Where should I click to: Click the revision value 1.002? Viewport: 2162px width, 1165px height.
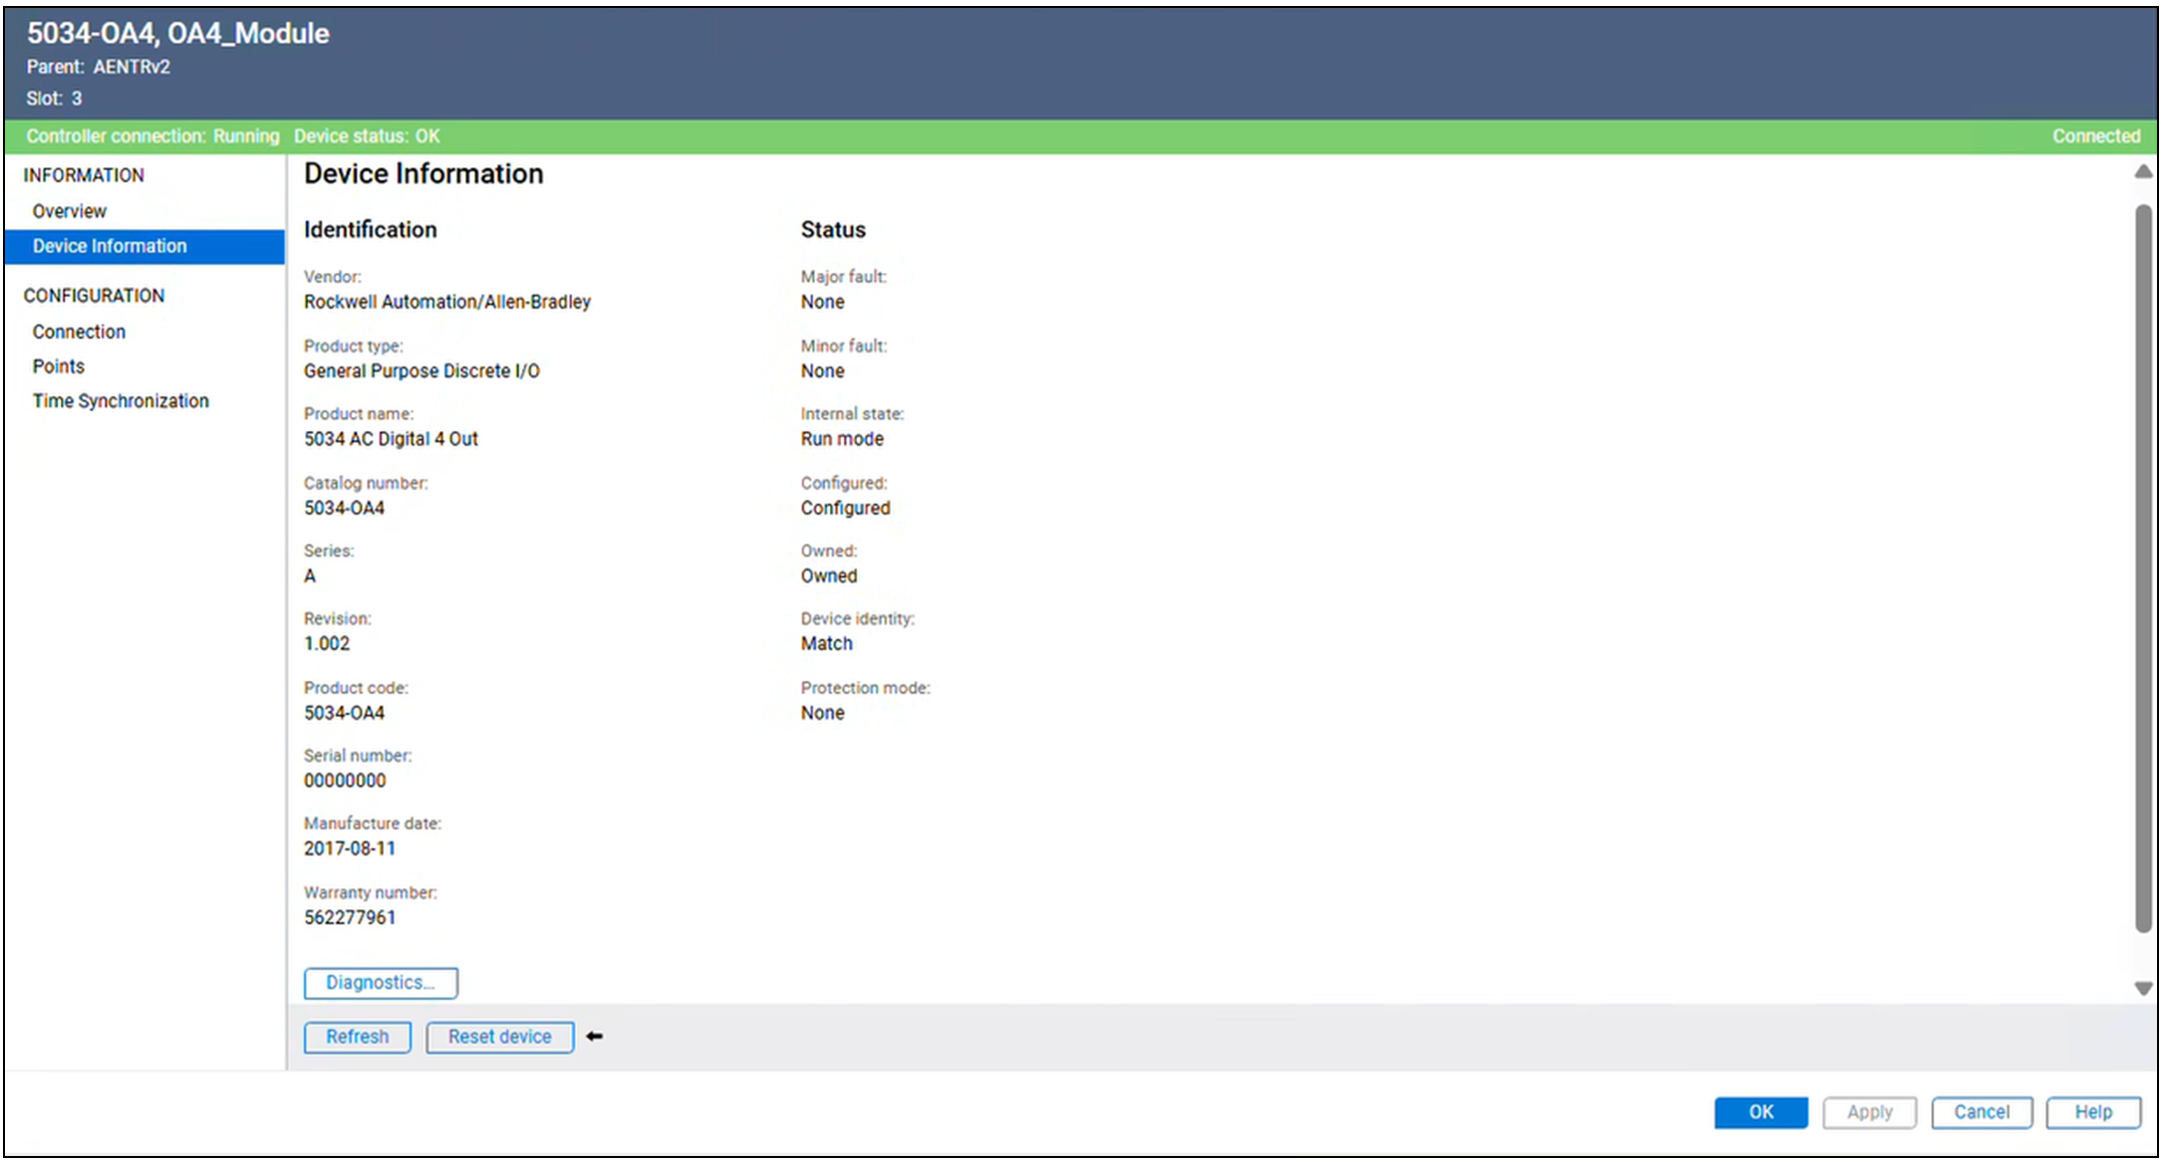point(327,643)
